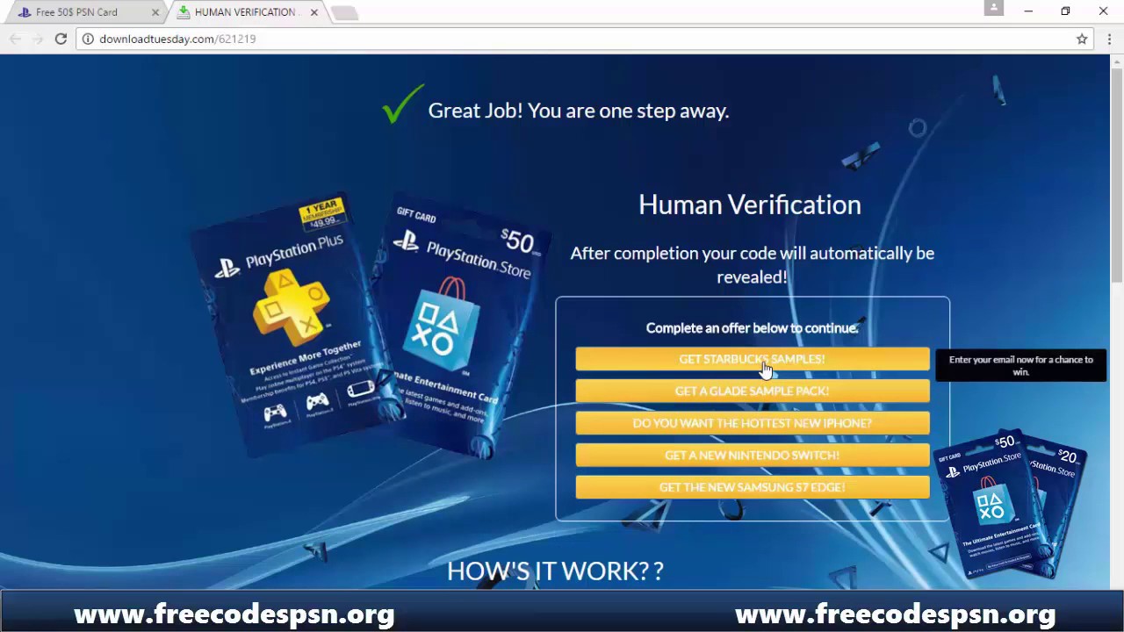Click the page vertical scrollbar thumb
The height and width of the screenshot is (632, 1124).
pos(1116,176)
